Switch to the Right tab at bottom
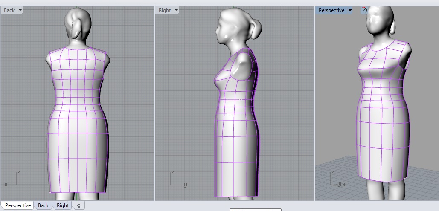This screenshot has width=439, height=211. 62,205
